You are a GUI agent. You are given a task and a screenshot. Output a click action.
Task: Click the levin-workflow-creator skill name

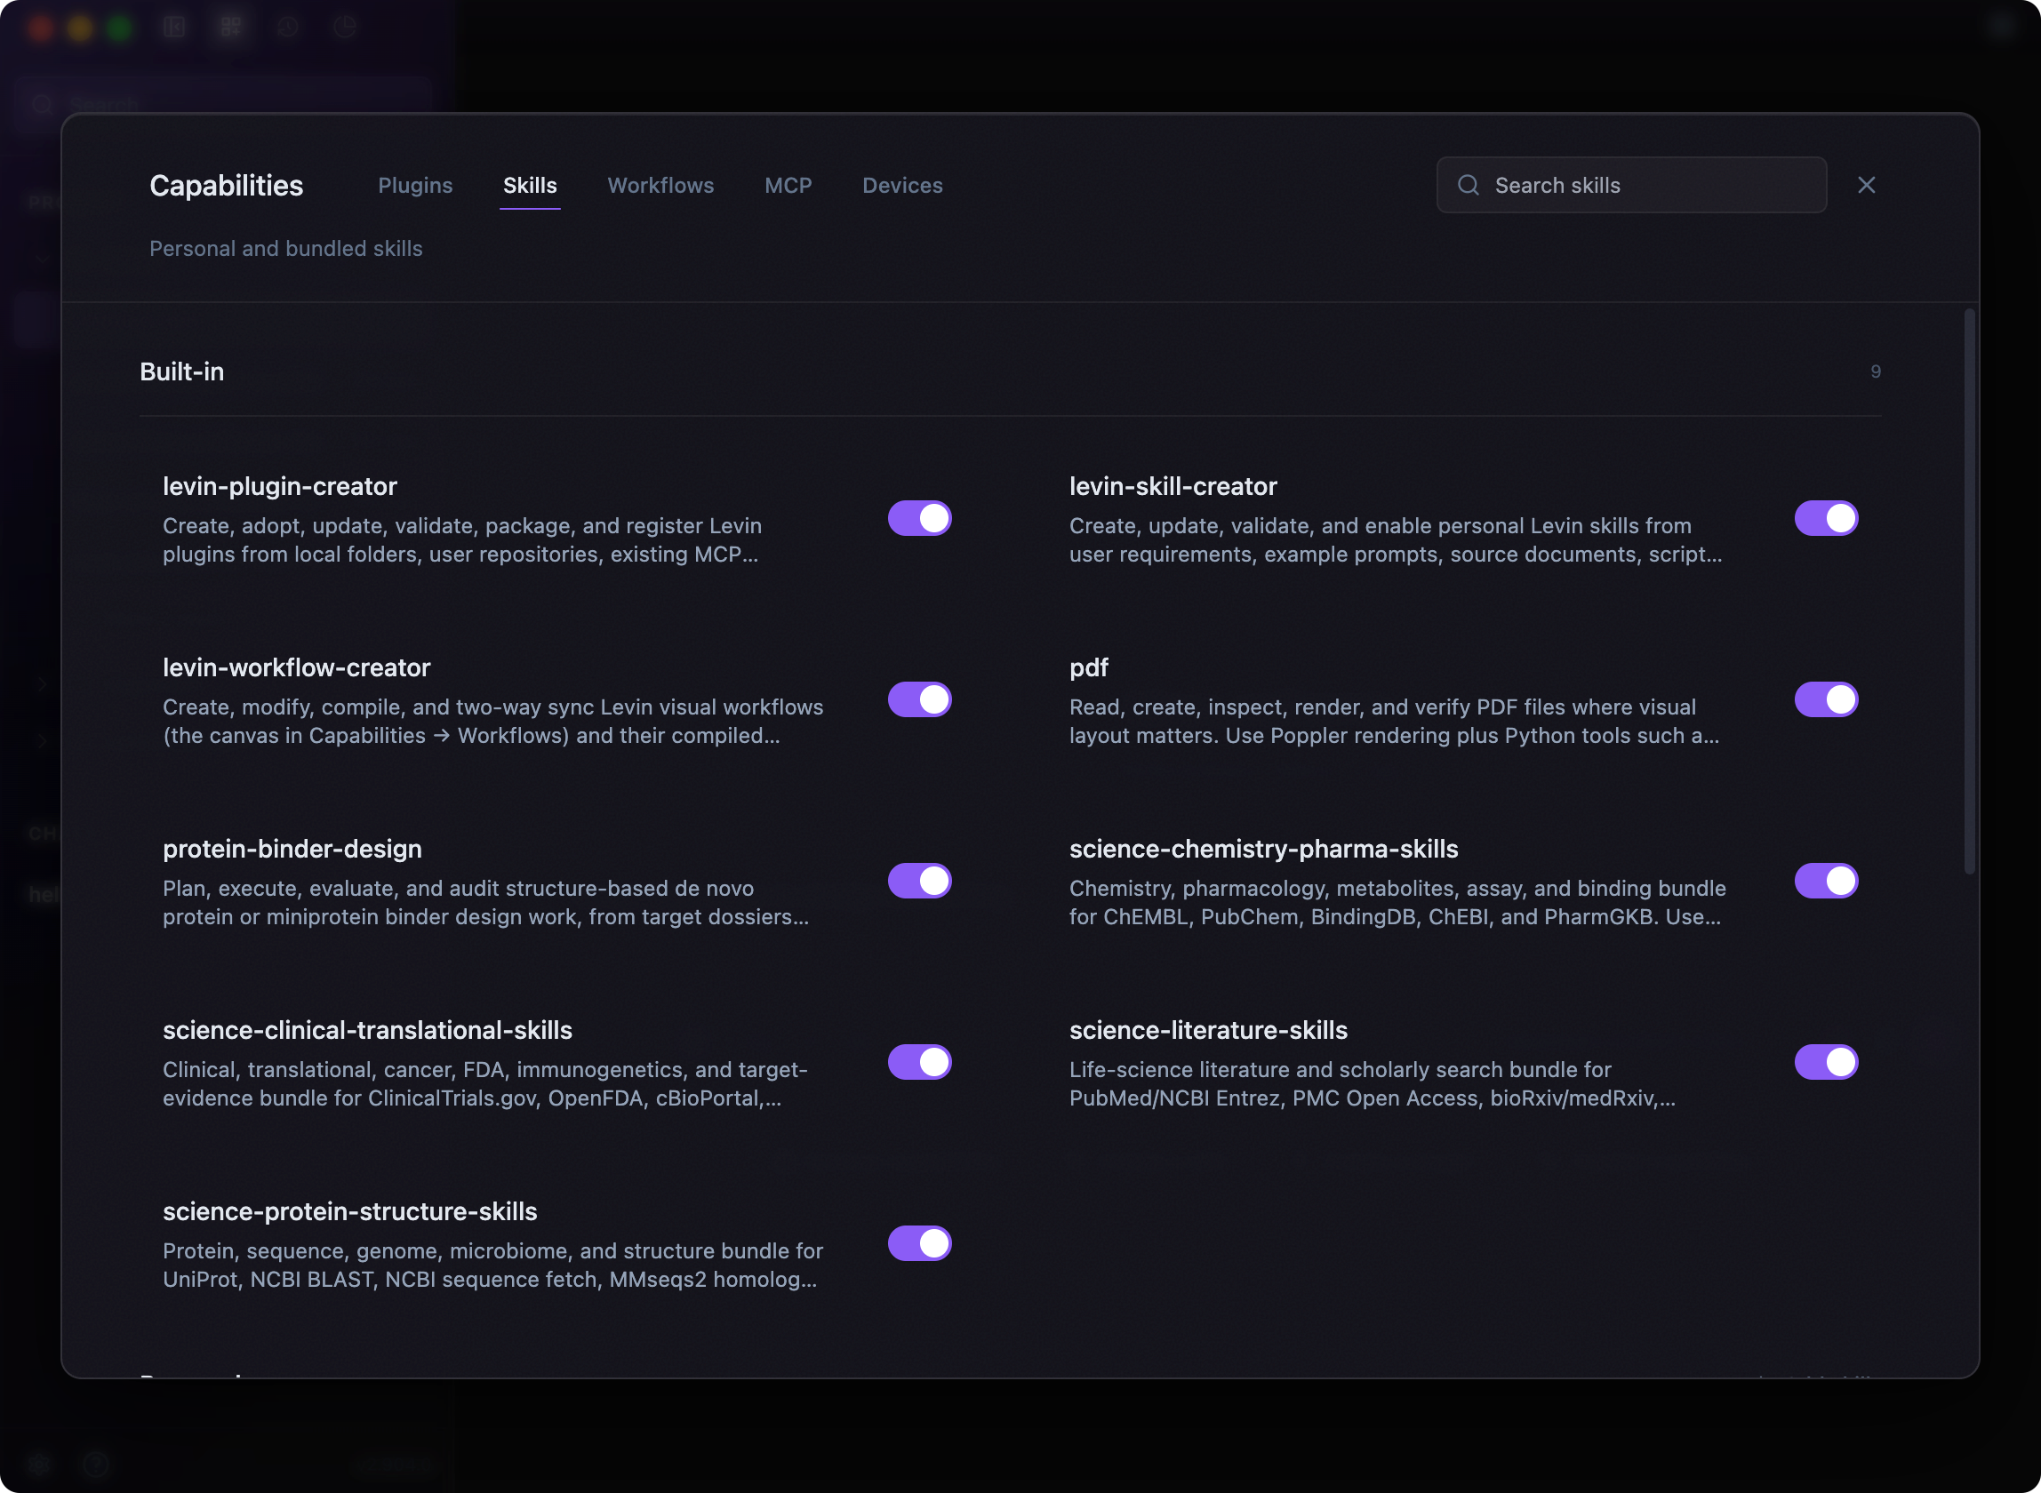click(297, 668)
